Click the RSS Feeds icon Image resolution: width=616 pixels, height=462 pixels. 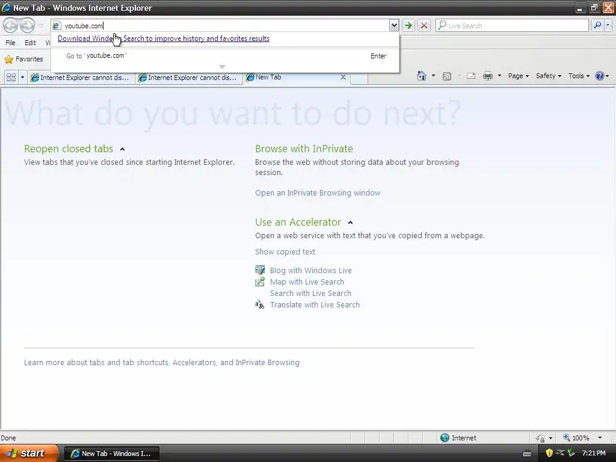(x=447, y=76)
